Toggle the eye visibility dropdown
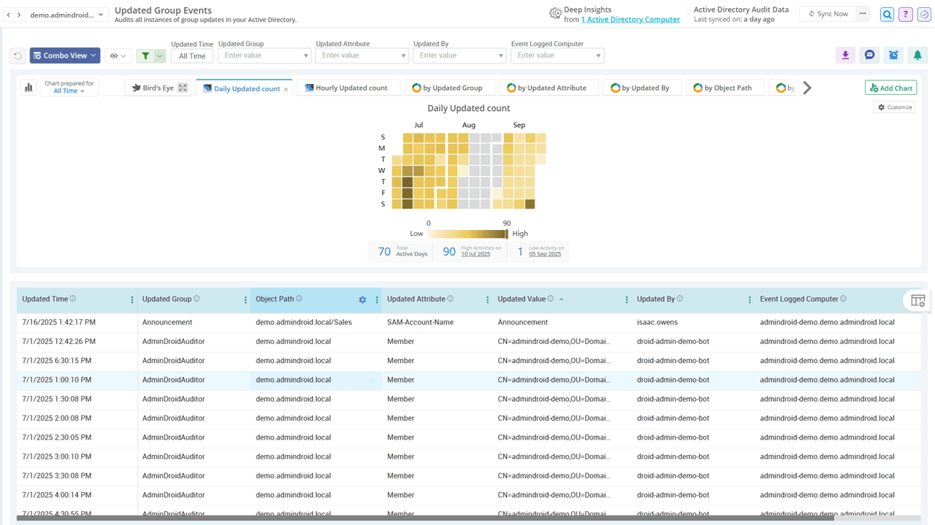 [118, 55]
